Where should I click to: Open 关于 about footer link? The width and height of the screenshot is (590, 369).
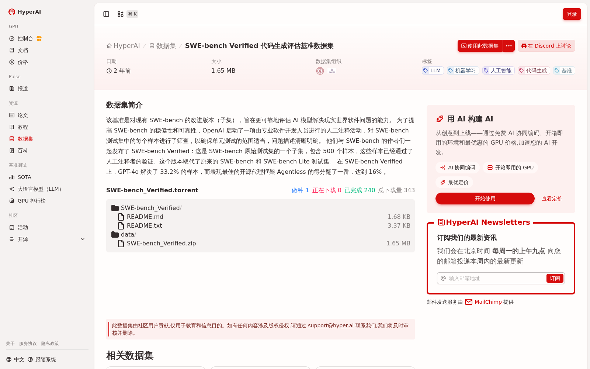click(10, 344)
